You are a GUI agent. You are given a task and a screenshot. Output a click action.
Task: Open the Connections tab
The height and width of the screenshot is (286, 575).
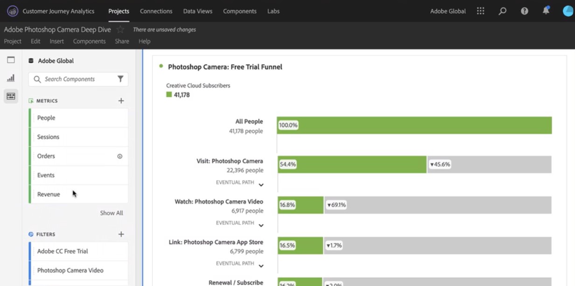point(156,11)
